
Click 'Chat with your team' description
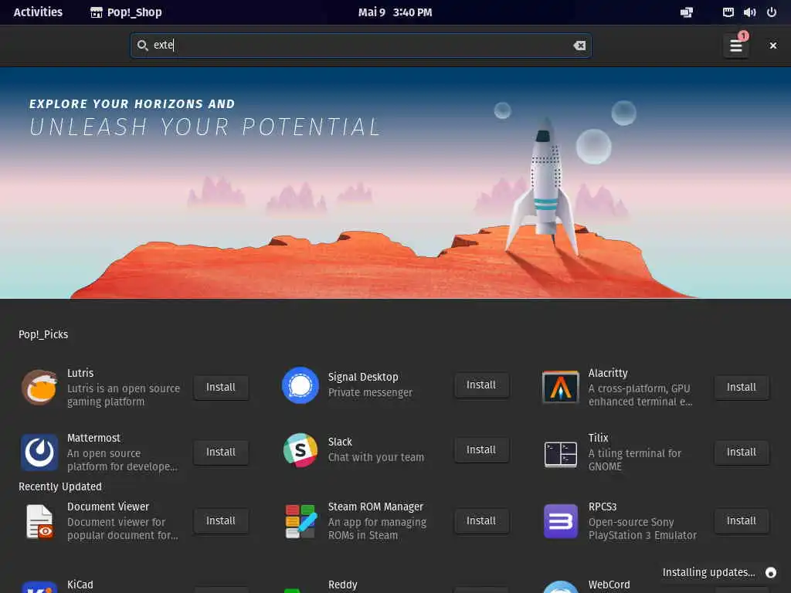click(x=376, y=457)
